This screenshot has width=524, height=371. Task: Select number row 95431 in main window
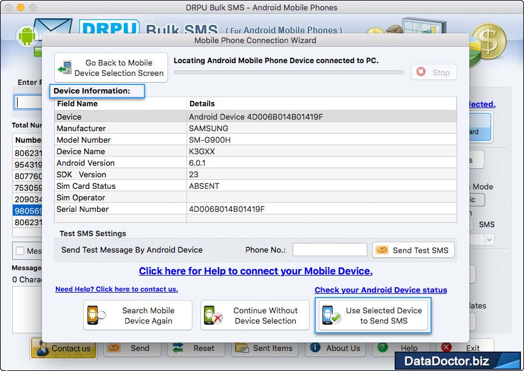[27, 165]
